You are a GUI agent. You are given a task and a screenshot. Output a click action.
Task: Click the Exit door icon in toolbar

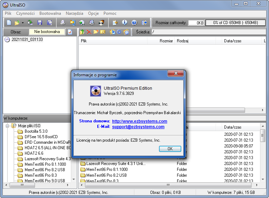[144, 23]
